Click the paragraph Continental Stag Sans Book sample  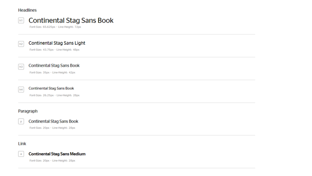coord(53,121)
